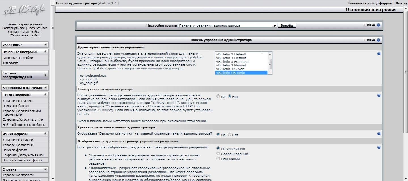Open Управление замещаемыми переменными item
This screenshot has height=181, width=408.
pyautogui.click(x=22, y=113)
